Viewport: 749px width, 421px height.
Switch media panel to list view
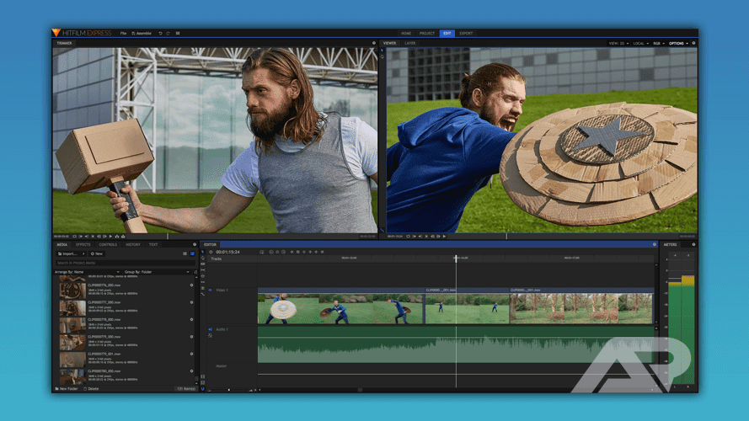[185, 253]
